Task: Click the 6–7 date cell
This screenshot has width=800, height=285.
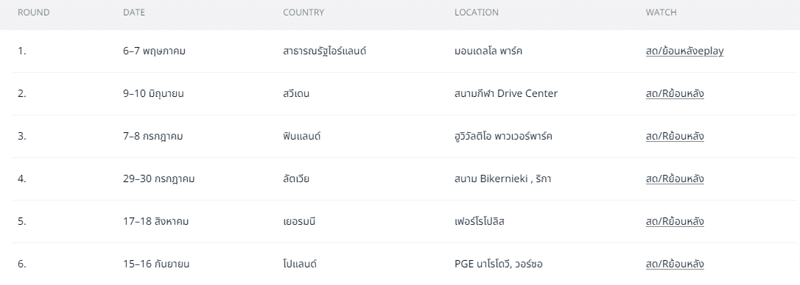Action: point(154,51)
